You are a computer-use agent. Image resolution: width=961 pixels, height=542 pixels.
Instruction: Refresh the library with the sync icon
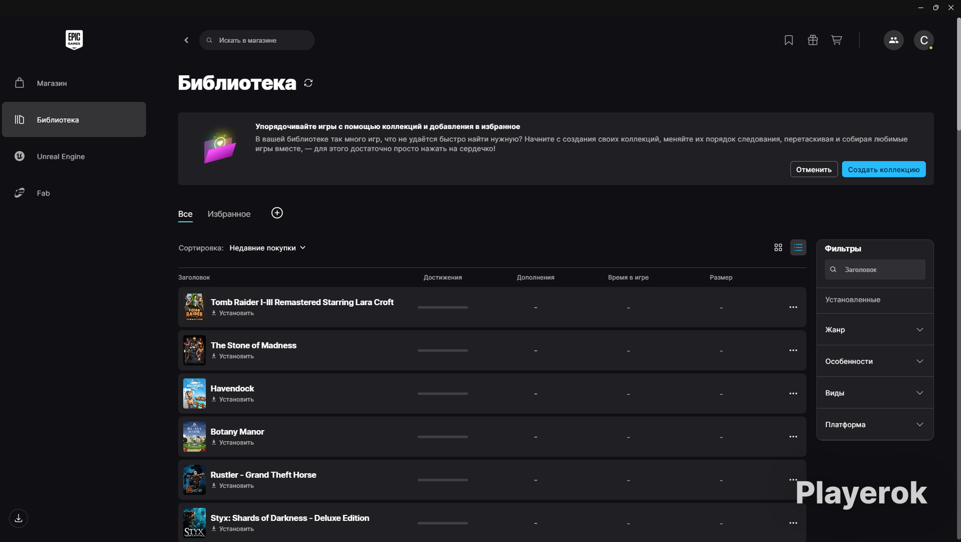(x=308, y=83)
